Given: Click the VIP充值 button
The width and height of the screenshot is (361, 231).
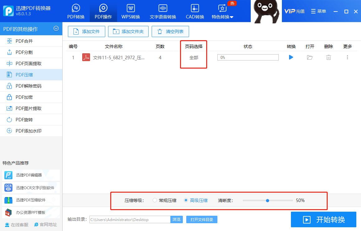Looking at the screenshot, I should pos(294,11).
